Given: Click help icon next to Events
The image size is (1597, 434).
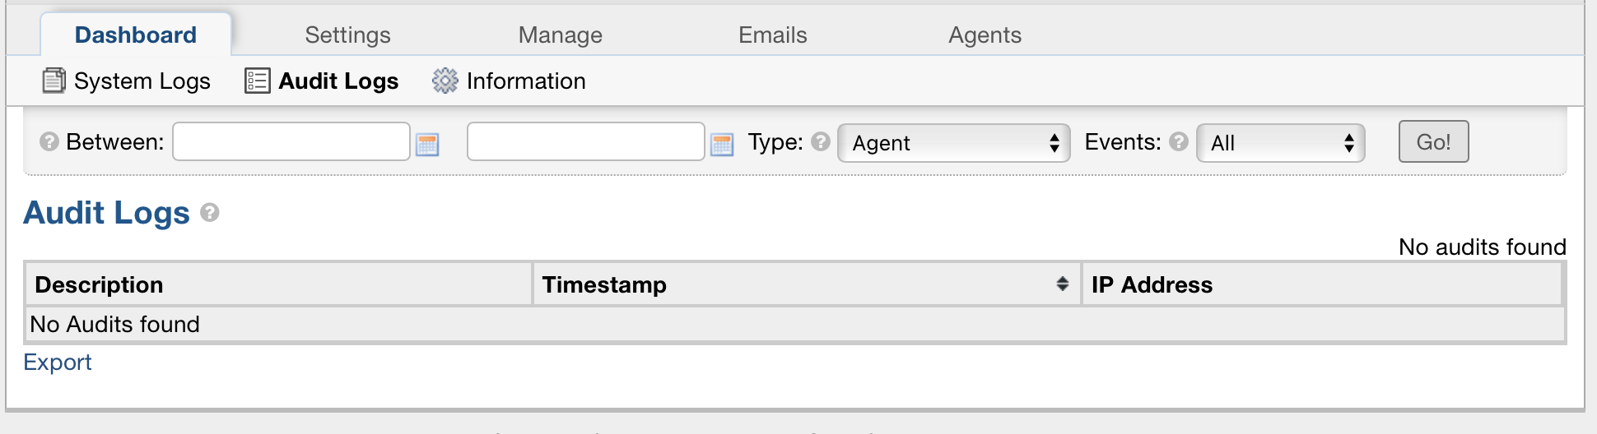Looking at the screenshot, I should point(1179,141).
